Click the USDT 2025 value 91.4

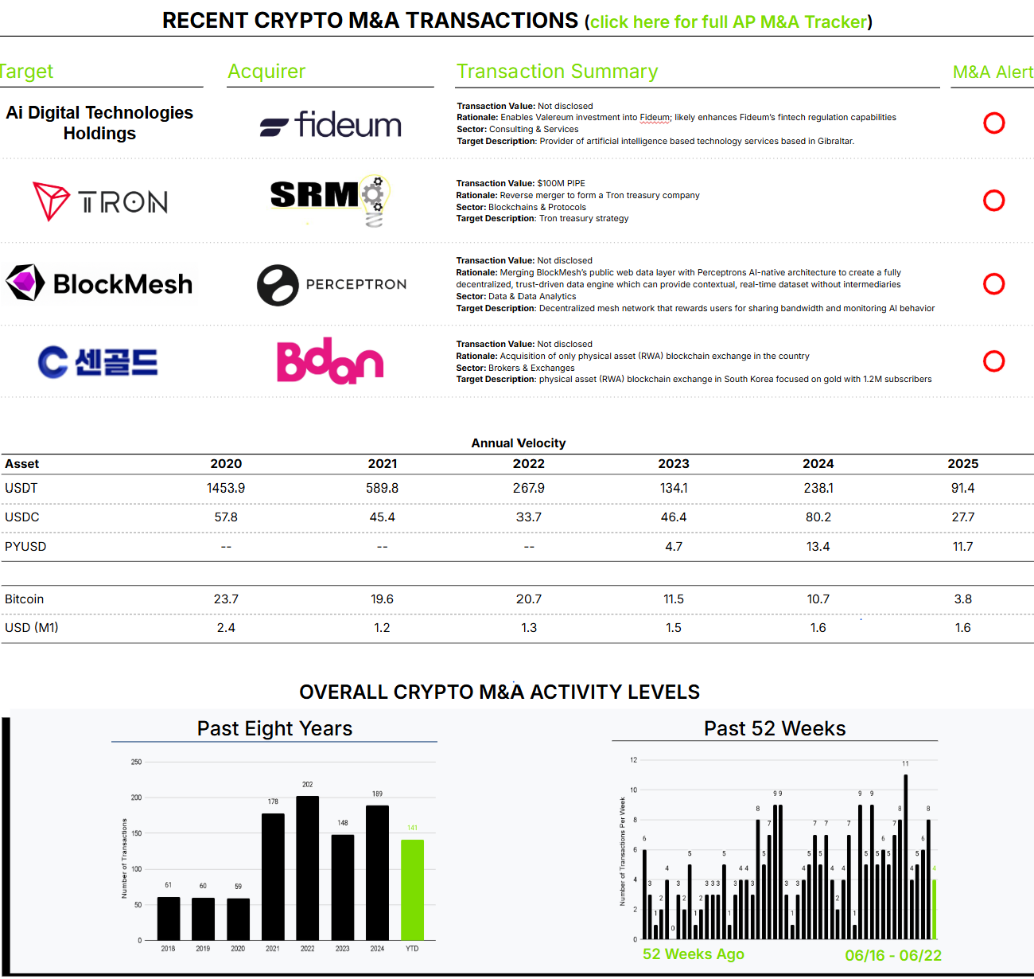click(x=963, y=488)
